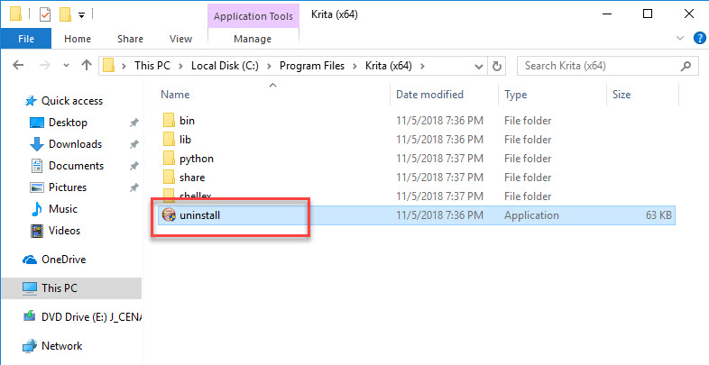
Task: Open the File ribbon tab
Action: coord(26,39)
